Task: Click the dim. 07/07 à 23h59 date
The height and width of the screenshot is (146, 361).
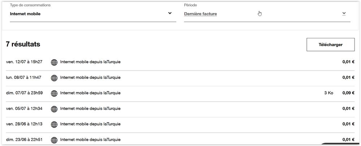Action: (25, 93)
